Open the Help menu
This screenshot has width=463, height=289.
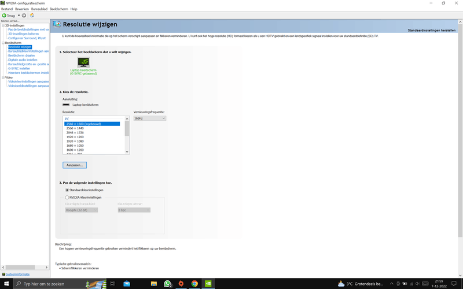(74, 9)
